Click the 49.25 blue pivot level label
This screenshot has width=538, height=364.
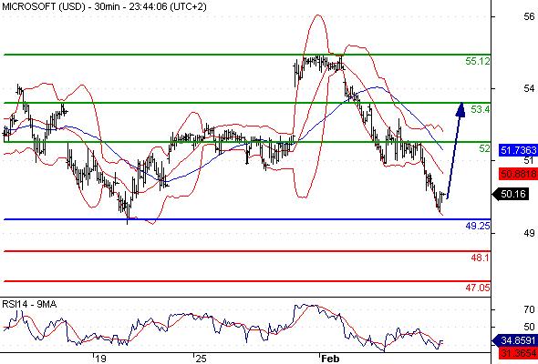(478, 226)
